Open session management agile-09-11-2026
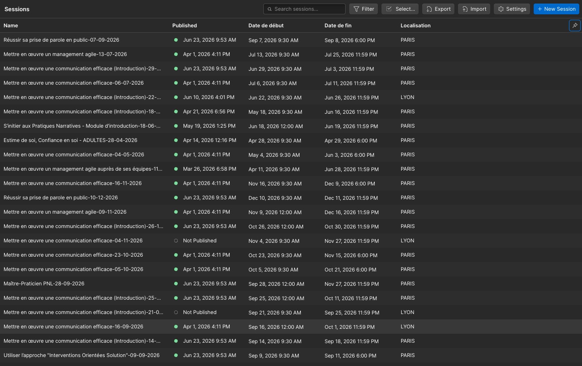Viewport: 582px width, 366px height. [65, 212]
